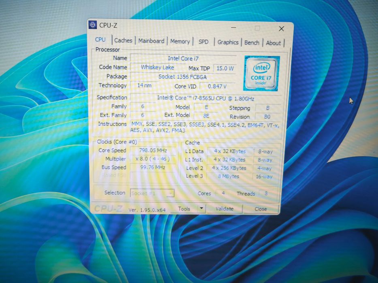Click the Threads count value '8'

coord(266,193)
